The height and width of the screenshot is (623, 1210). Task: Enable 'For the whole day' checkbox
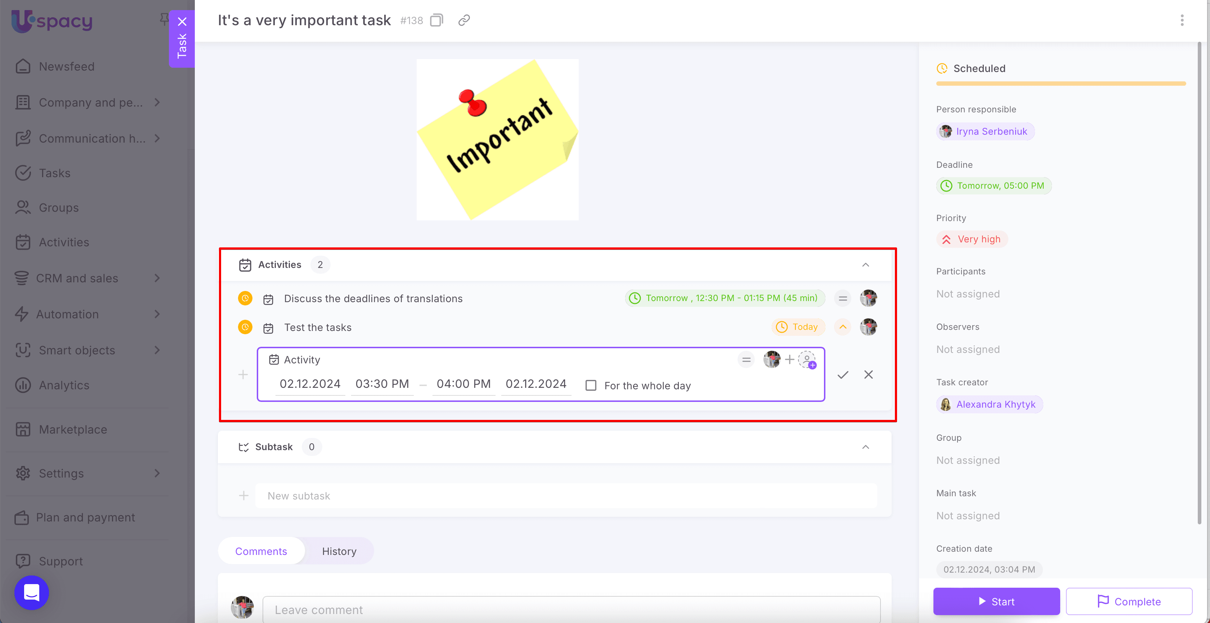(591, 385)
